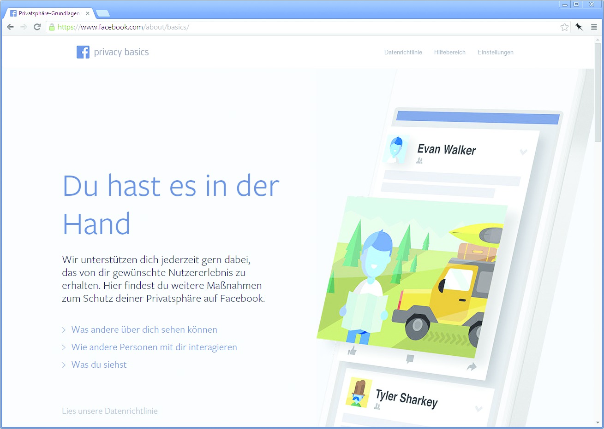The image size is (604, 429).
Task: Close the browser window
Action: pyautogui.click(x=592, y=4)
